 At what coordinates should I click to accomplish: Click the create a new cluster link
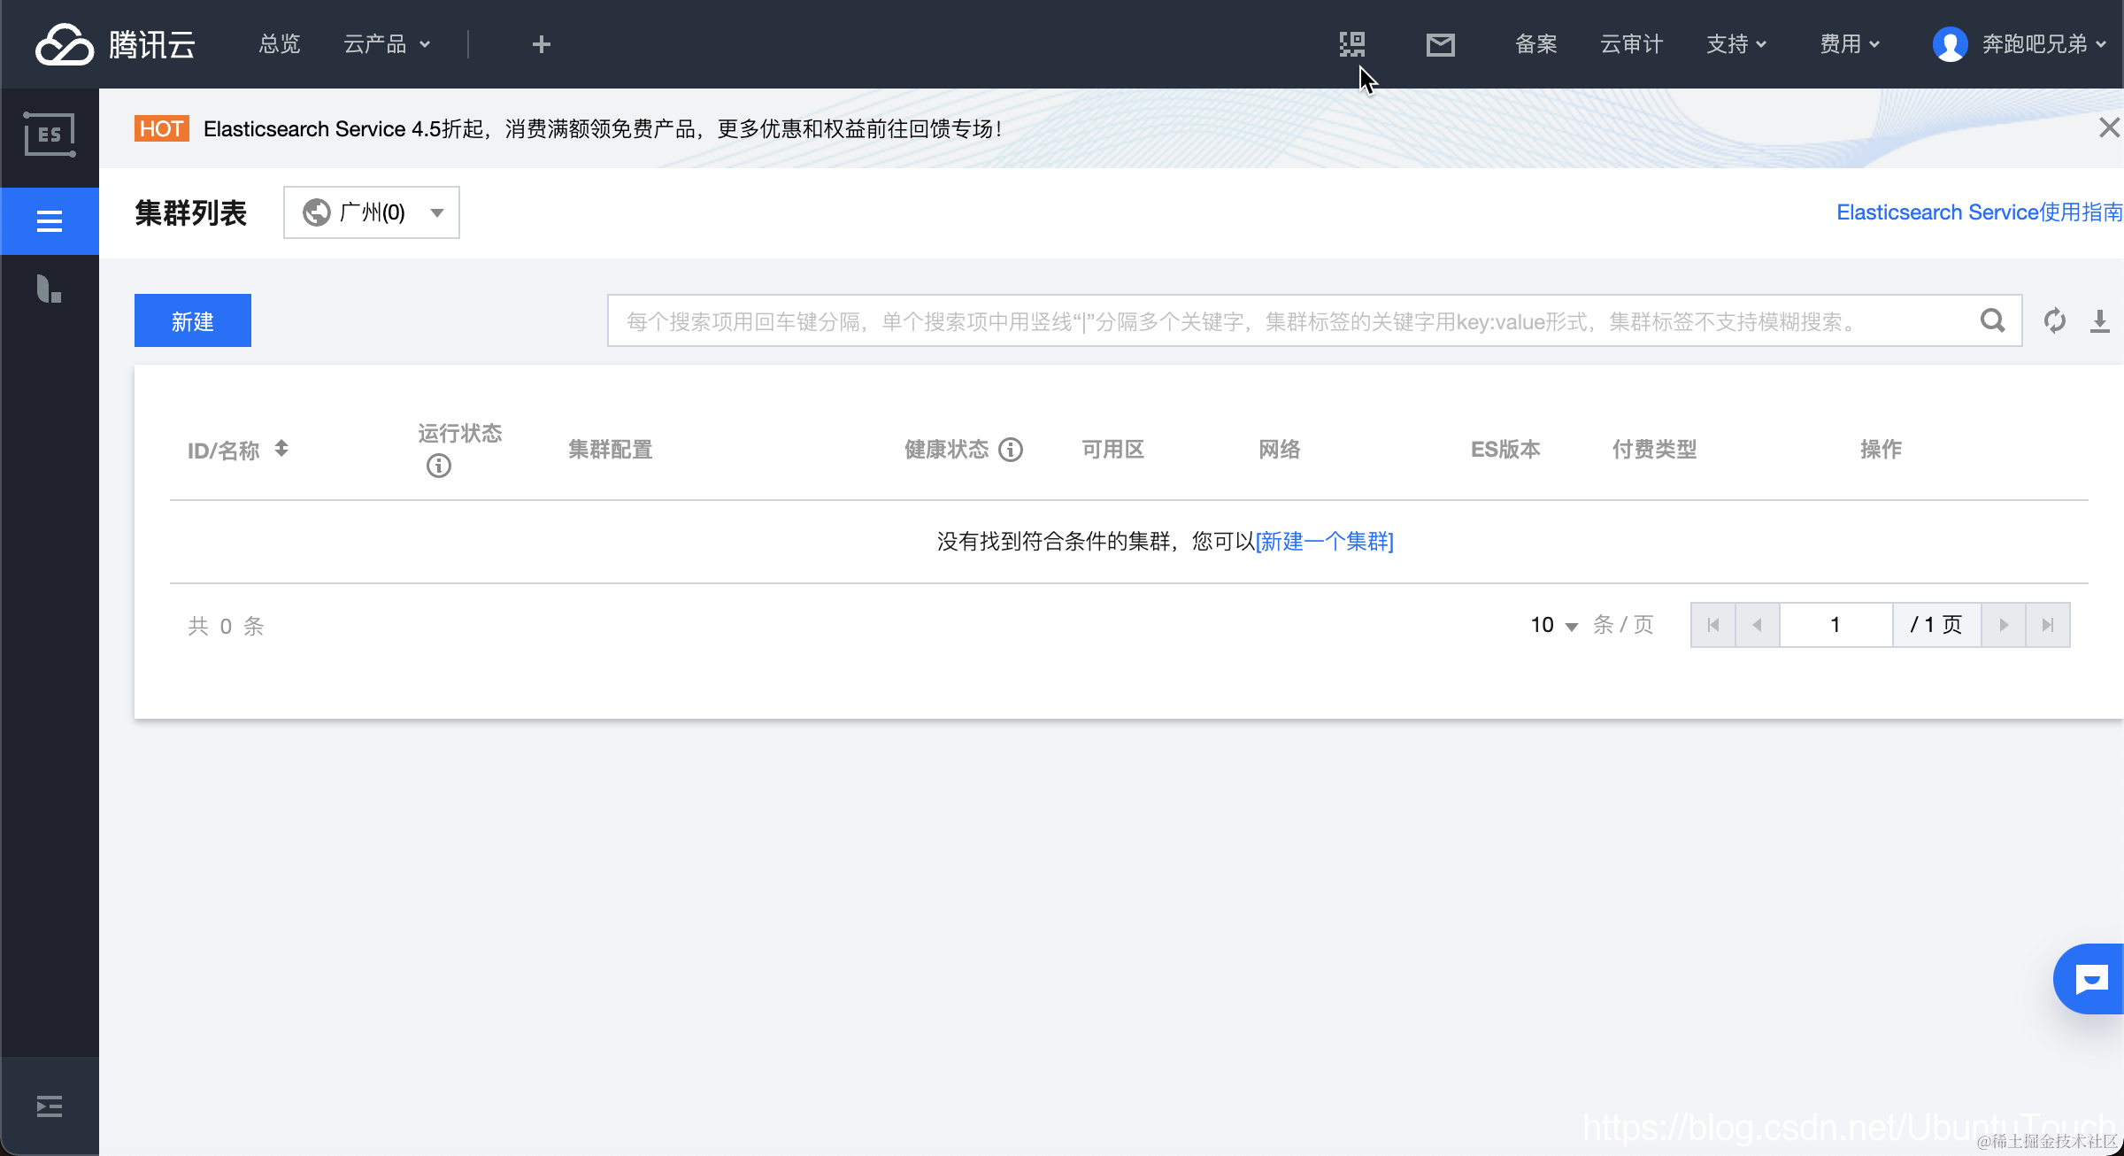pos(1324,541)
